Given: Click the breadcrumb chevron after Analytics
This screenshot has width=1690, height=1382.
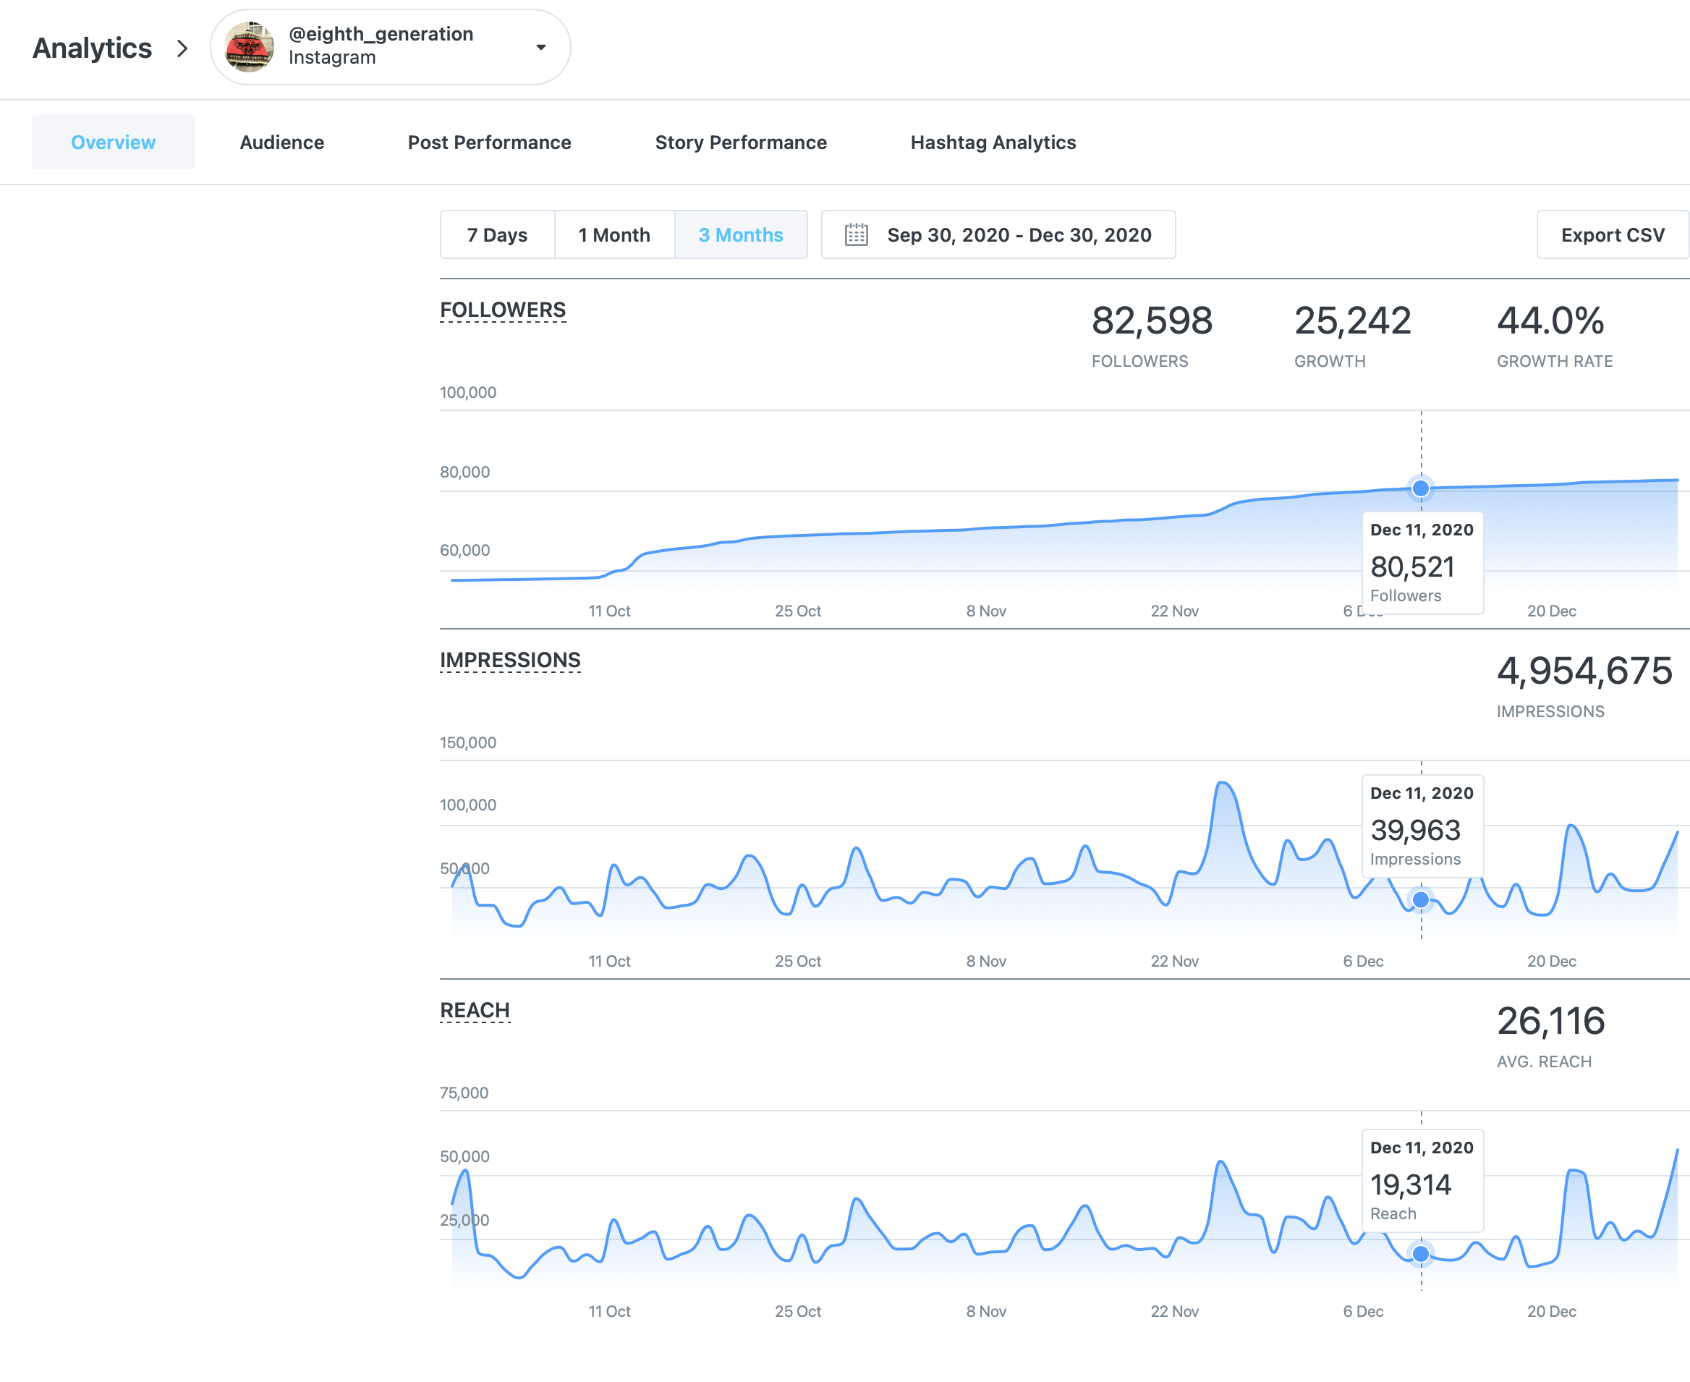Looking at the screenshot, I should click(x=182, y=48).
